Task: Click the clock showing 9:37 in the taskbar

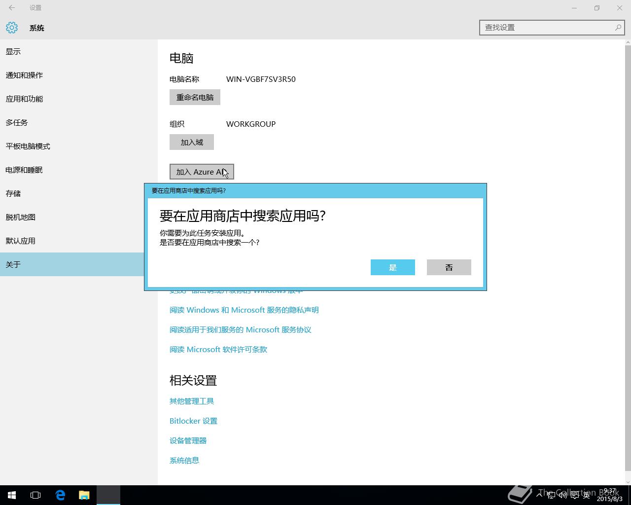Action: point(610,495)
